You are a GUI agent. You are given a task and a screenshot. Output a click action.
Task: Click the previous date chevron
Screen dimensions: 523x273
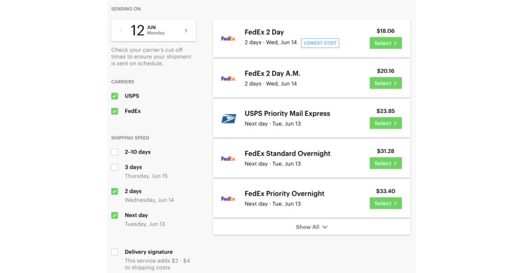click(x=121, y=30)
